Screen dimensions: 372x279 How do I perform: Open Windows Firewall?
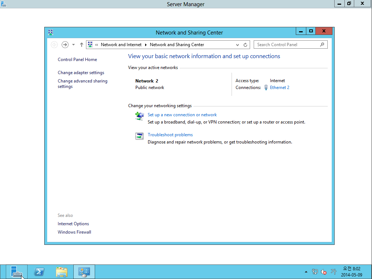pyautogui.click(x=74, y=232)
